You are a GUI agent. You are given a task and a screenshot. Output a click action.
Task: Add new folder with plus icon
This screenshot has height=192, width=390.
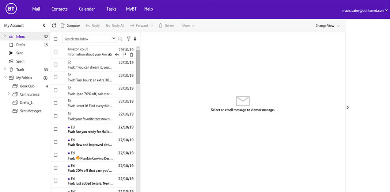[46, 78]
